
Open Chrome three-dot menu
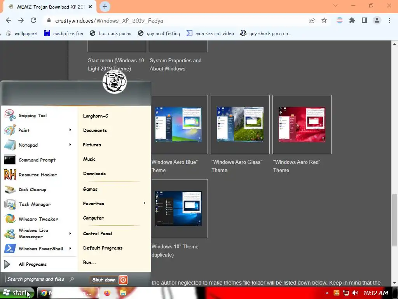(x=389, y=20)
